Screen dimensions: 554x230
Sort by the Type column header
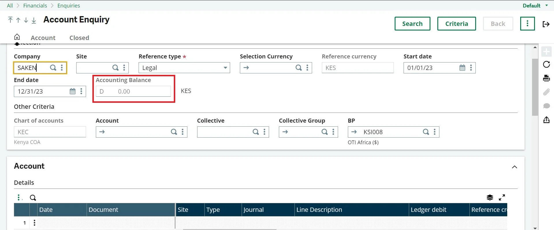223,210
